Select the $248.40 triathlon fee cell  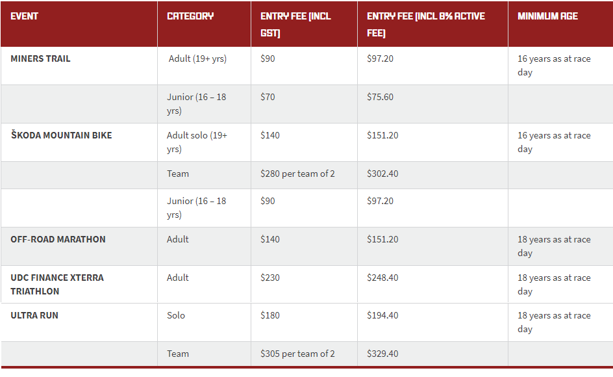point(382,278)
